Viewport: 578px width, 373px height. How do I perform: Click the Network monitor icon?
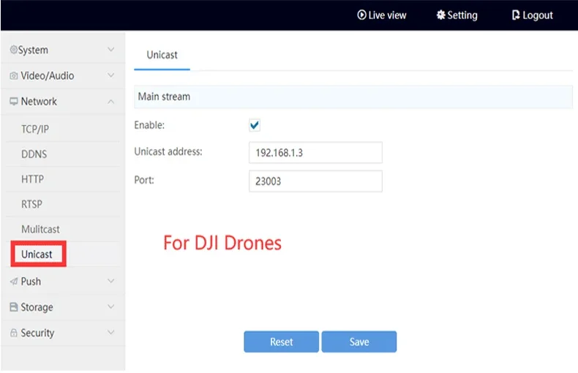[14, 101]
